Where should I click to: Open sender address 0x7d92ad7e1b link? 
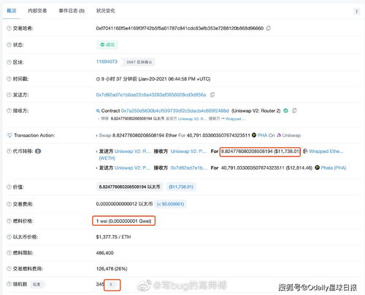(x=151, y=95)
